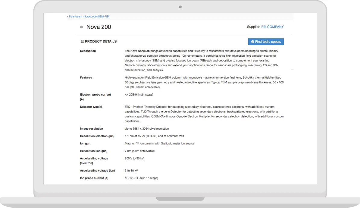Click the Resolution (electron gun) label
360x208 pixels.
[97, 136]
